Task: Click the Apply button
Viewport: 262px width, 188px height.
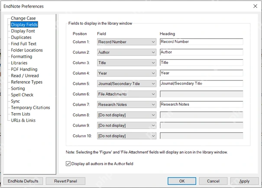Action: (244, 181)
